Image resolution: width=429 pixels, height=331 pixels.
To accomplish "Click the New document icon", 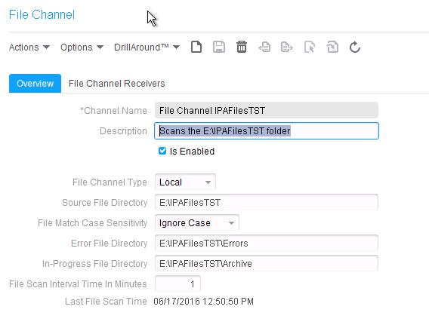I will 196,47.
